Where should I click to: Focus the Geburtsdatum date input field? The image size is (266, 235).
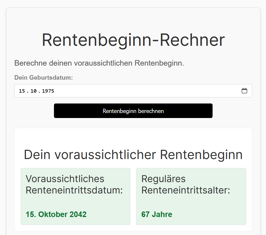[x=133, y=91]
